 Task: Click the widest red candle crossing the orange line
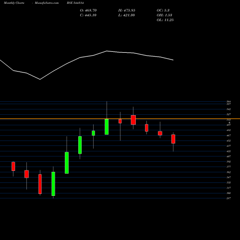pos(133,120)
